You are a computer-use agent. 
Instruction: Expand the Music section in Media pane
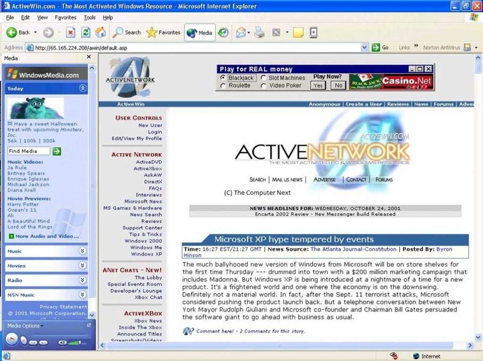pyautogui.click(x=83, y=251)
